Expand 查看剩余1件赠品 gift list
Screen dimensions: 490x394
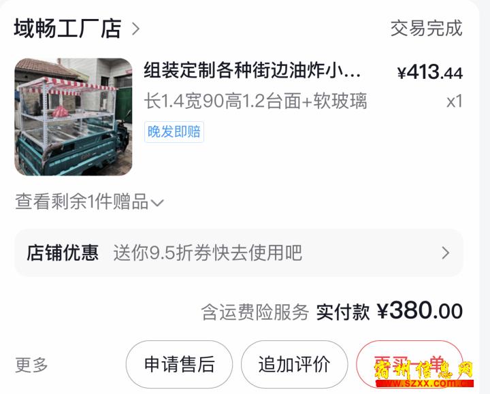click(89, 201)
